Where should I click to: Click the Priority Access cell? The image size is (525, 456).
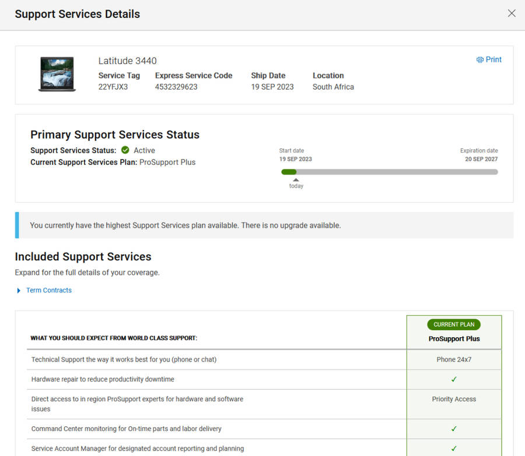click(454, 399)
